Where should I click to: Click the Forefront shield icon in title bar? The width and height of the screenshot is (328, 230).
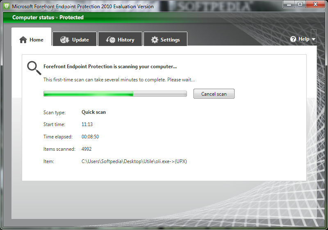(x=7, y=6)
